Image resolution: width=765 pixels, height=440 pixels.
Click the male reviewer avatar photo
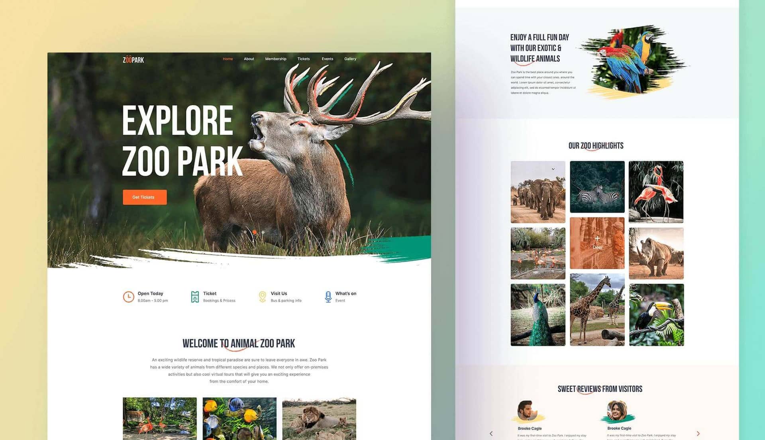coord(527,410)
